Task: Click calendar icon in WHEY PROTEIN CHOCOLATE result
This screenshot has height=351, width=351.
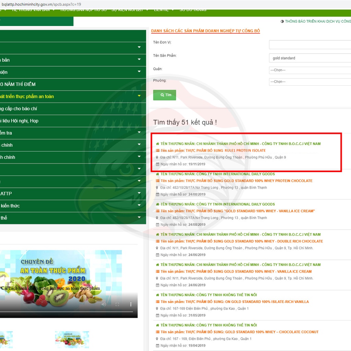Action: pos(158,194)
